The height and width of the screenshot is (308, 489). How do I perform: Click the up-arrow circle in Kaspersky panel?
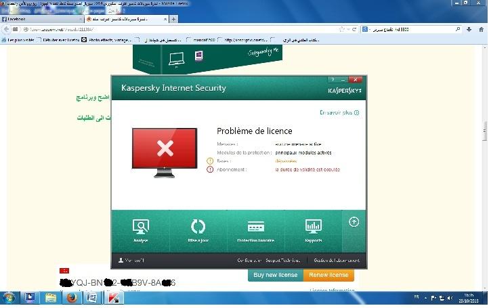(x=354, y=222)
